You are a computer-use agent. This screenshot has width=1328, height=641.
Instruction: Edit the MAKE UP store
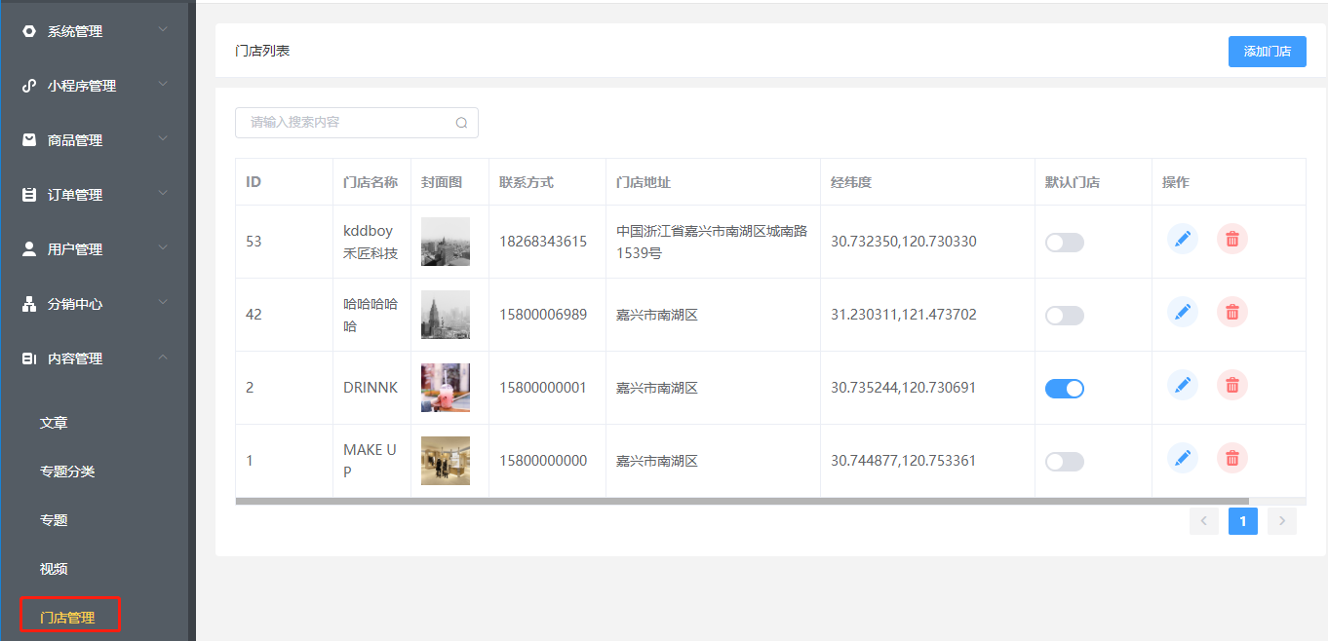(1183, 458)
